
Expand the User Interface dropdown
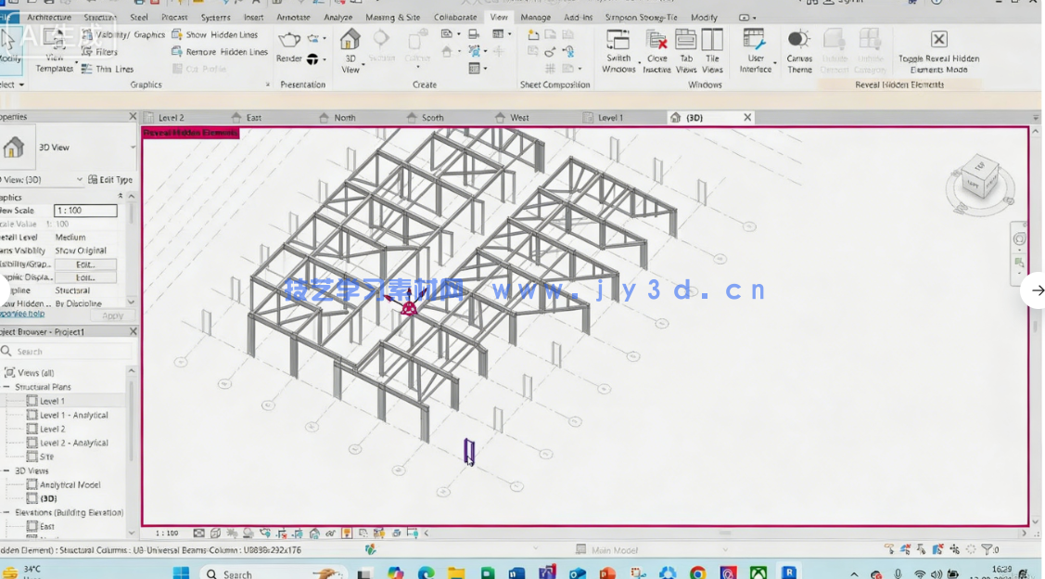click(x=755, y=50)
